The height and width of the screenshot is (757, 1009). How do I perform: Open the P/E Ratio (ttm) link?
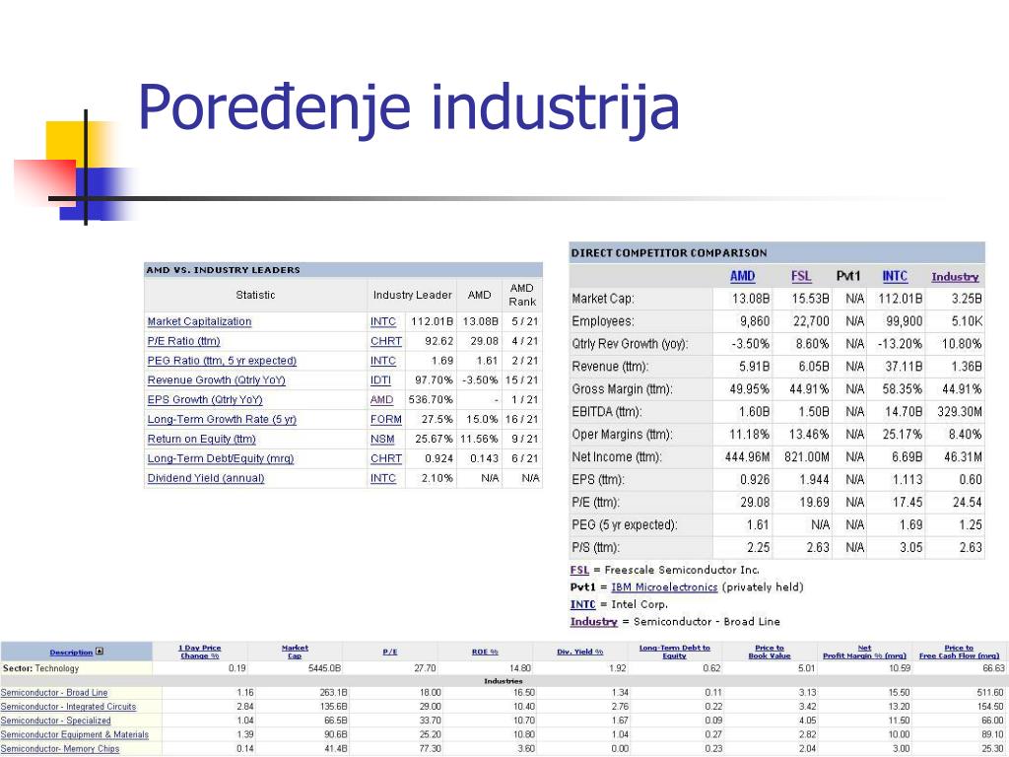tap(183, 341)
